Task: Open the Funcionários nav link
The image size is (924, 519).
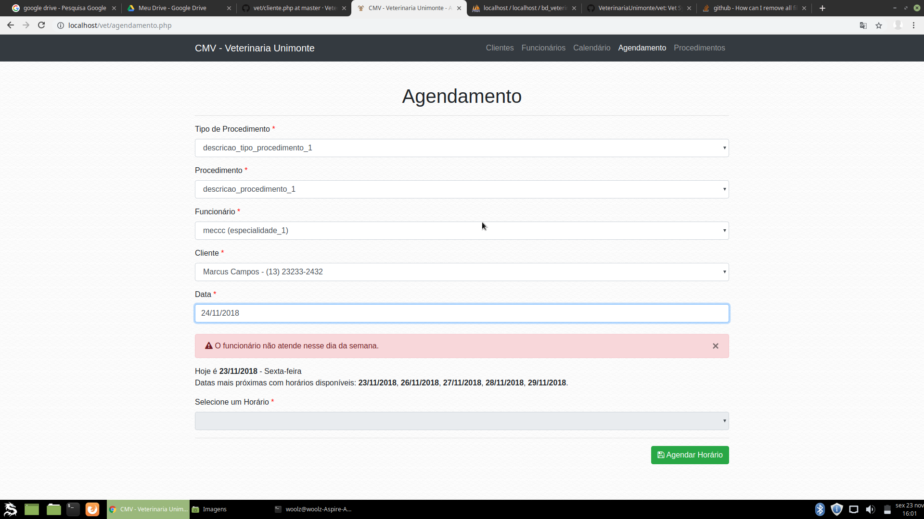Action: [x=543, y=48]
